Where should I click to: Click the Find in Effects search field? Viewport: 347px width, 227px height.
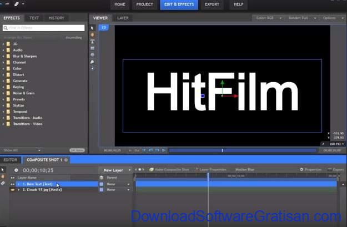[44, 28]
